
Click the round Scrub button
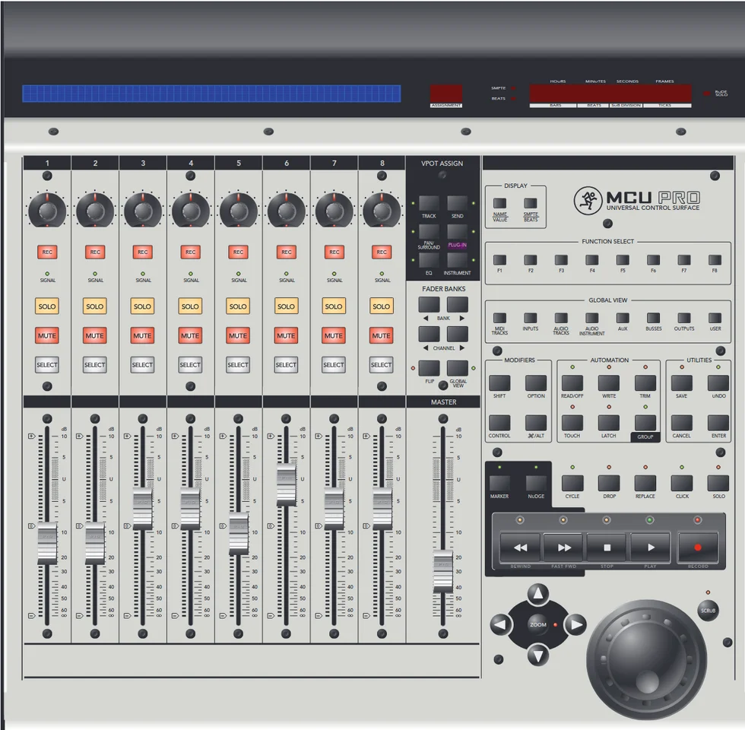coord(708,610)
